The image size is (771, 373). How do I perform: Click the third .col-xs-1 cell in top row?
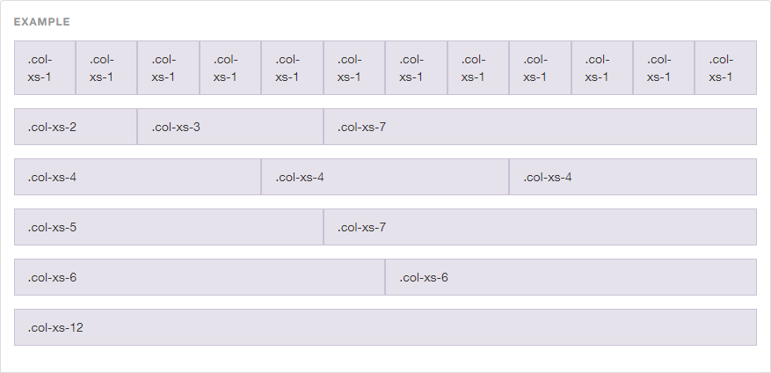(x=168, y=68)
